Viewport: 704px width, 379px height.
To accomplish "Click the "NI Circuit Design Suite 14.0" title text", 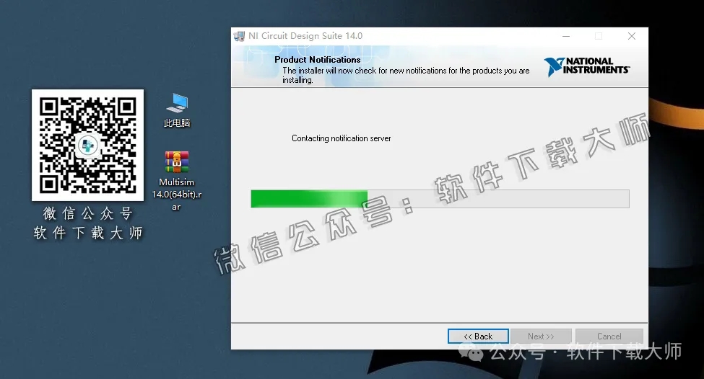I will pyautogui.click(x=305, y=36).
